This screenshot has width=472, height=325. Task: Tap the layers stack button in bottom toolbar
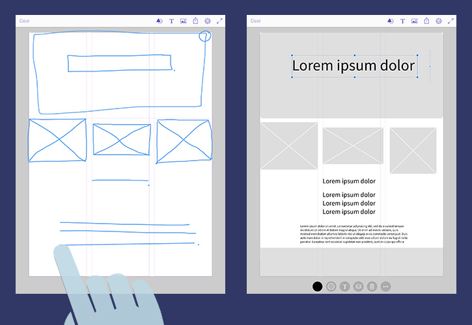pos(358,287)
